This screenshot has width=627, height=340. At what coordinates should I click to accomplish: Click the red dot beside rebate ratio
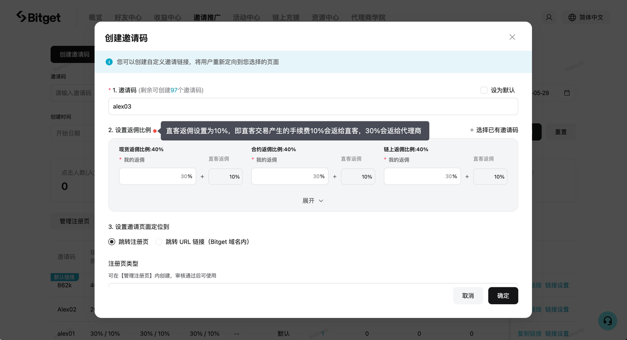tap(155, 131)
